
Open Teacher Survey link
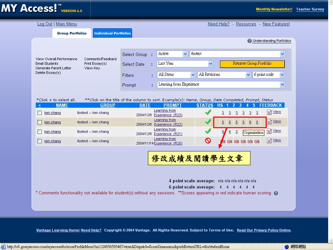[x=310, y=9]
